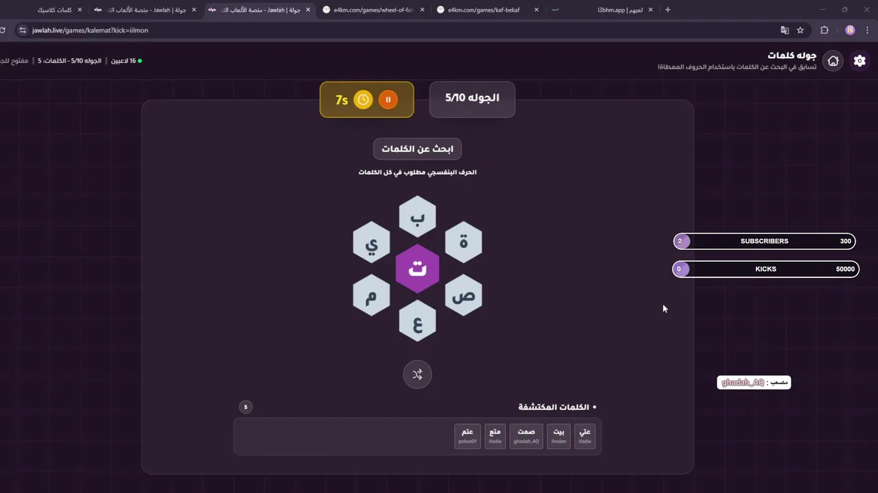
Task: Open the browser profile avatar
Action: tap(850, 30)
